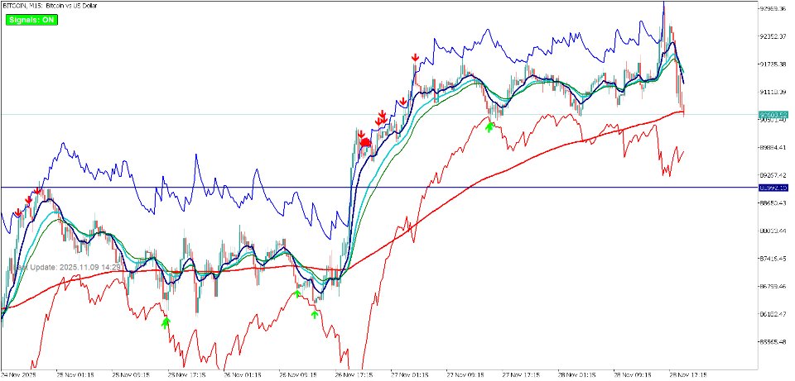Screen dimensions: 795x381
Task: Click the 88650.43 price axis label
Action: point(773,202)
